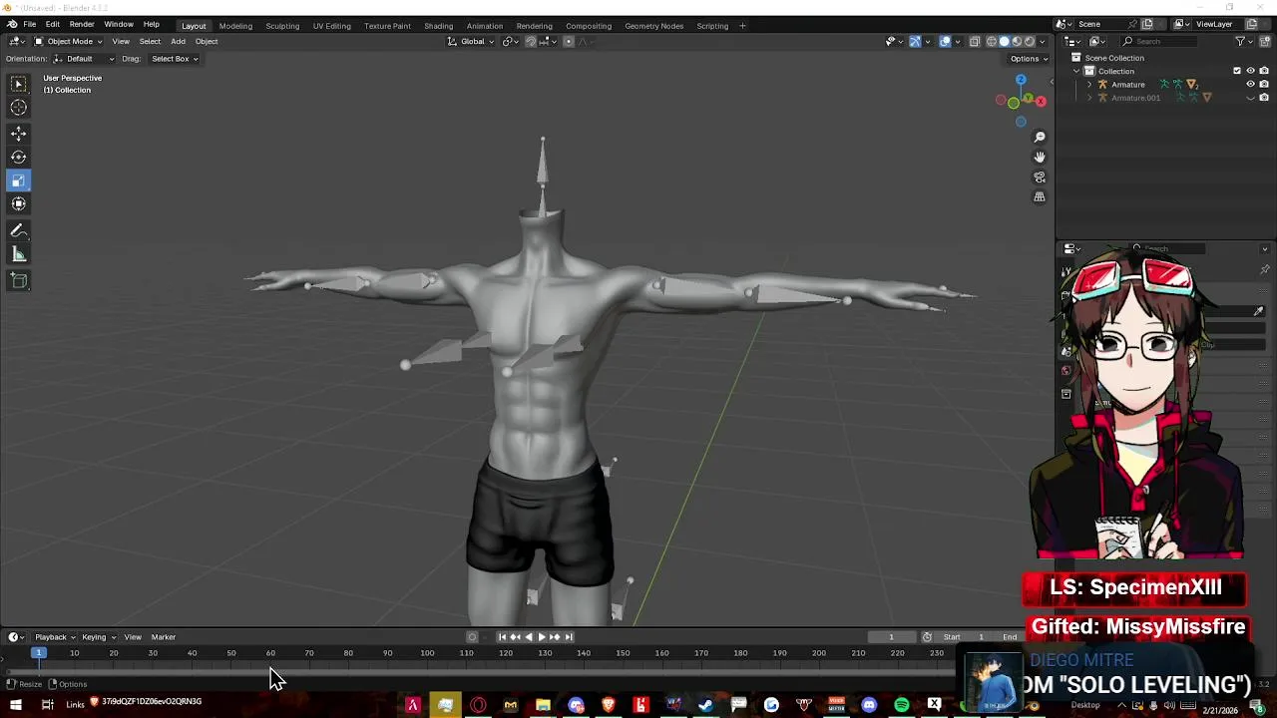Expand the viewport Options dropdown
Screen dimensions: 1277x718
(x=1029, y=59)
